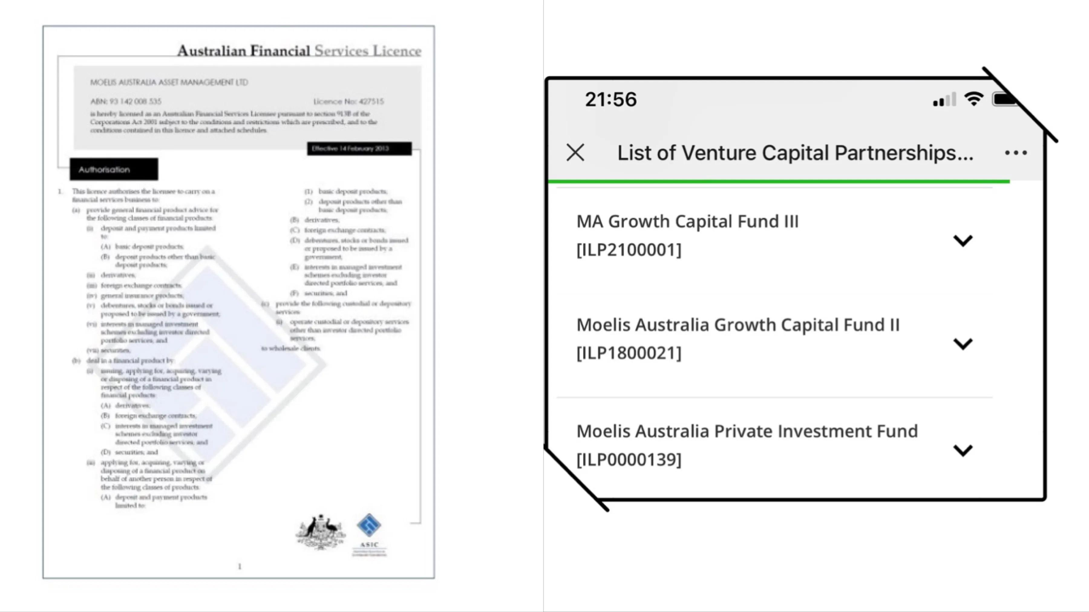Viewport: 1089px width, 612px height.
Task: Click the green page loading progress bar
Action: click(779, 181)
